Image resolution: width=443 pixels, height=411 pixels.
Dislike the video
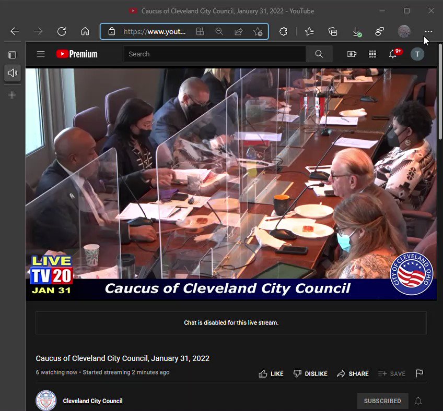[310, 373]
